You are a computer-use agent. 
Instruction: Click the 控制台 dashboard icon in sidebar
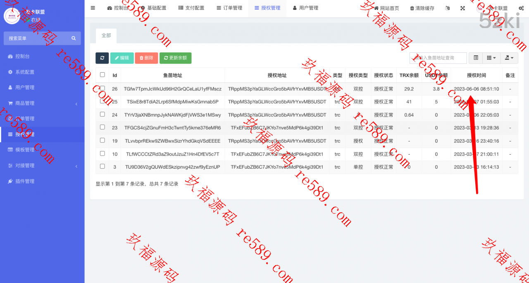pyautogui.click(x=10, y=56)
